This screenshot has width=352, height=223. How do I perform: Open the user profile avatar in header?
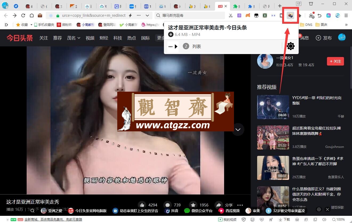(342, 38)
